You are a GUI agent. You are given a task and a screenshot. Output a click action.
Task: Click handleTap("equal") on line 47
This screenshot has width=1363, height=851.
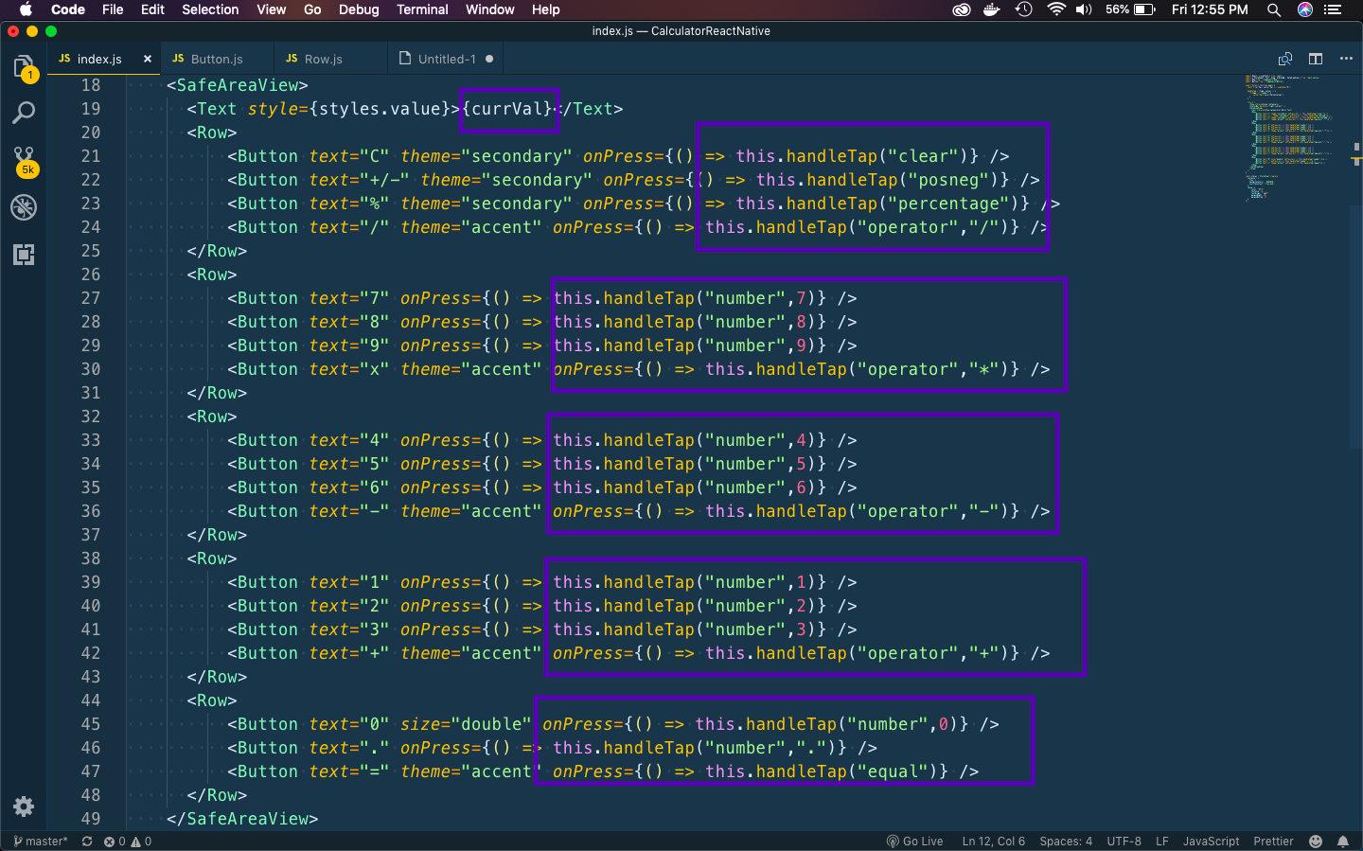[847, 771]
